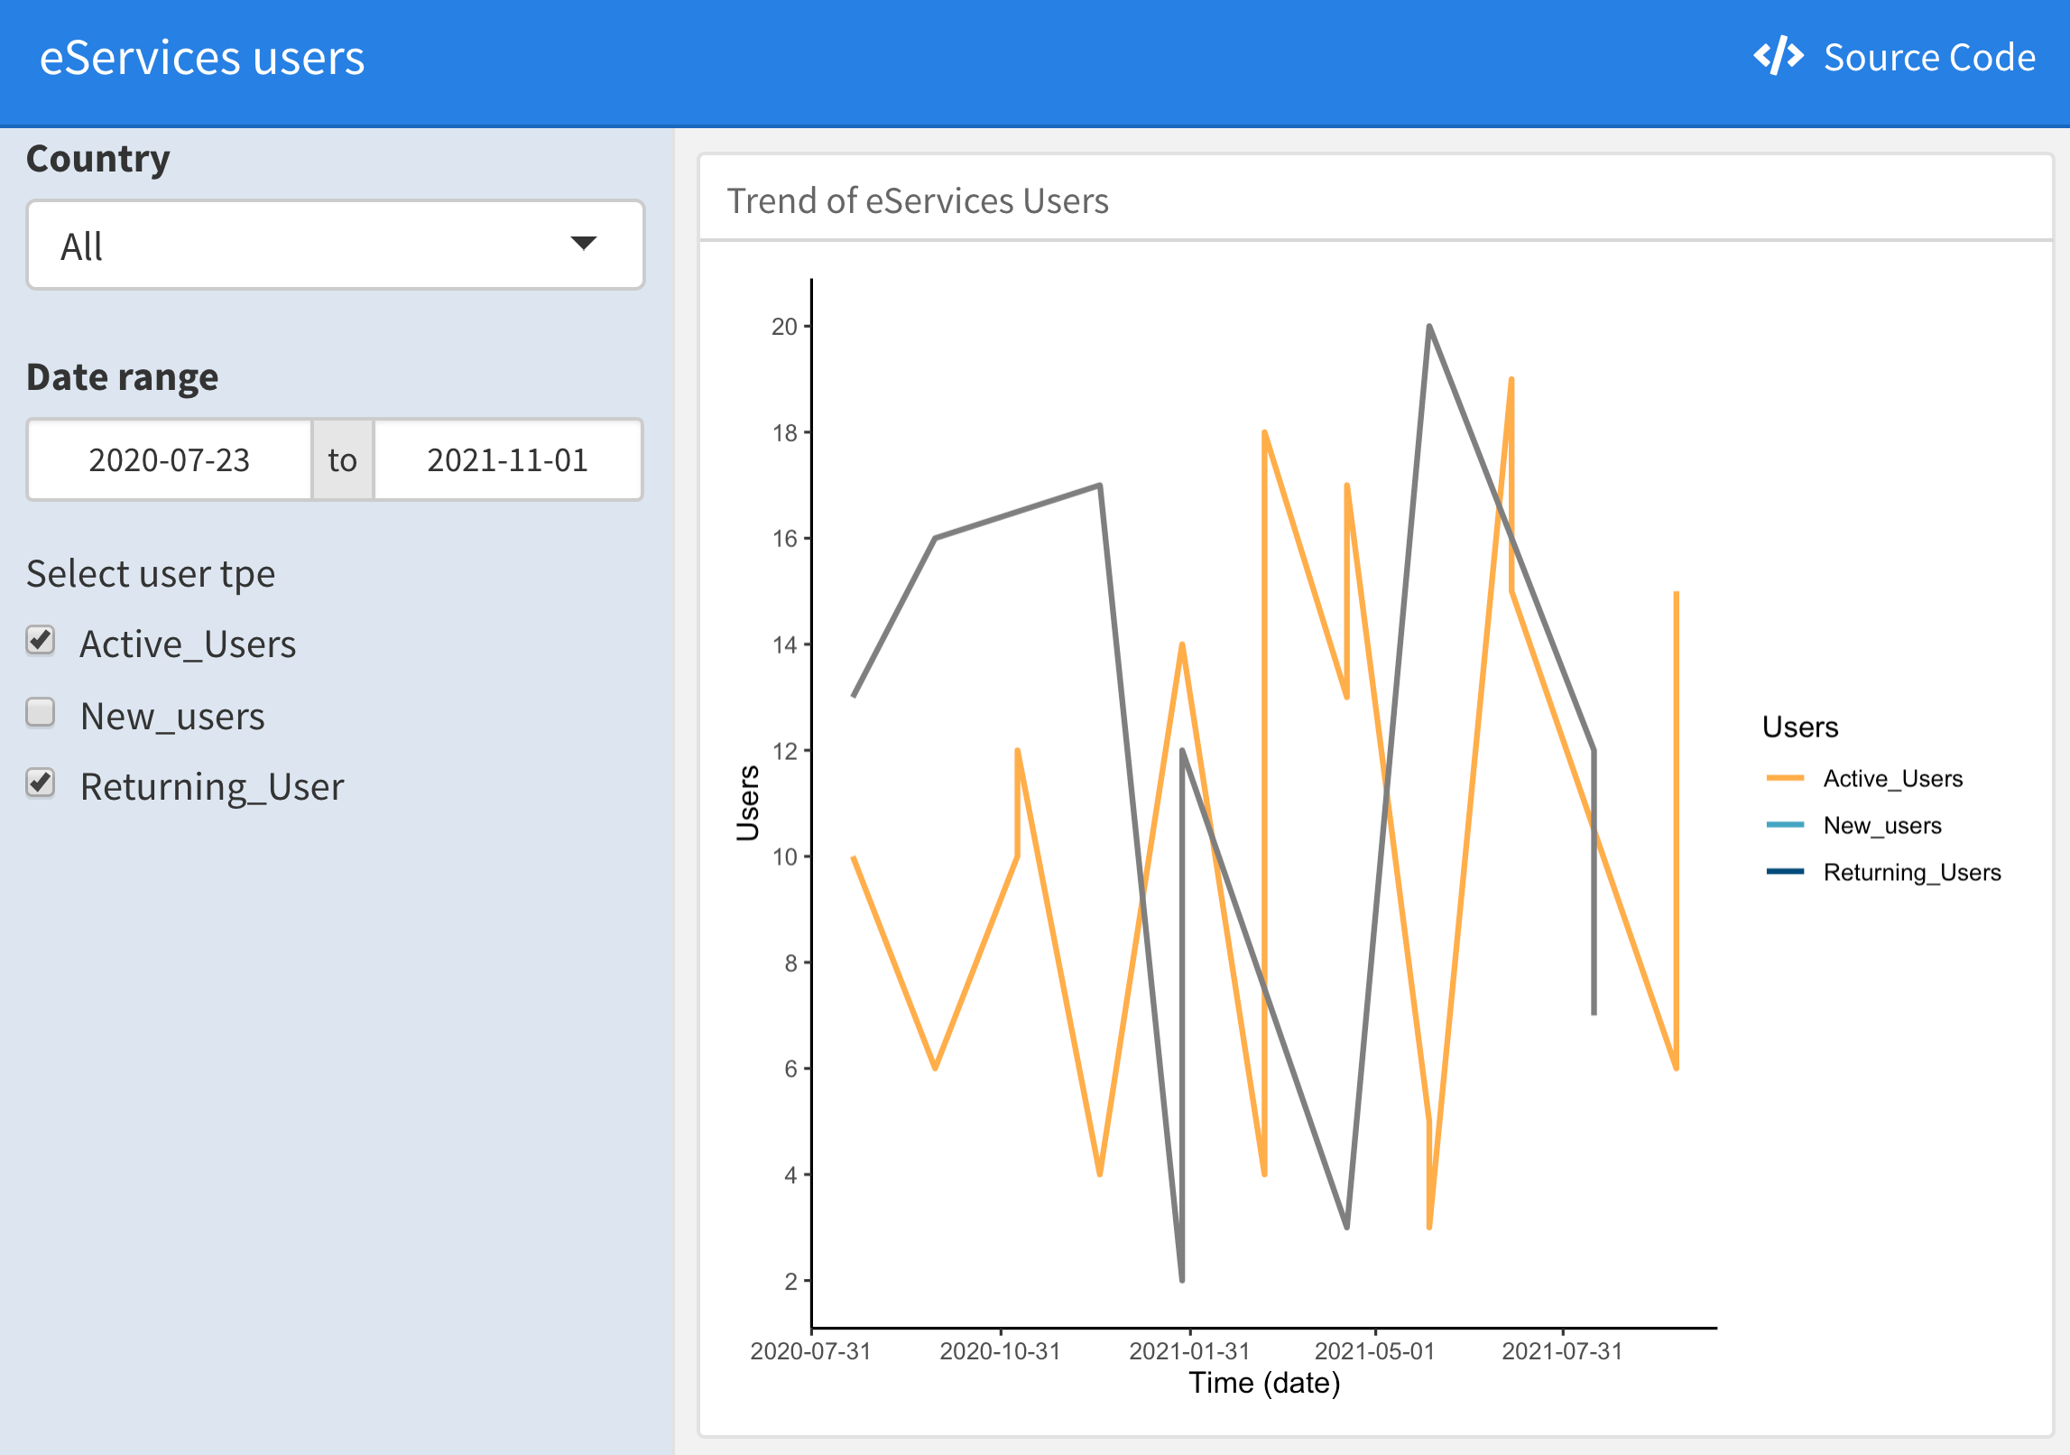Click the 2021-01-31 x-axis label

[1189, 1351]
